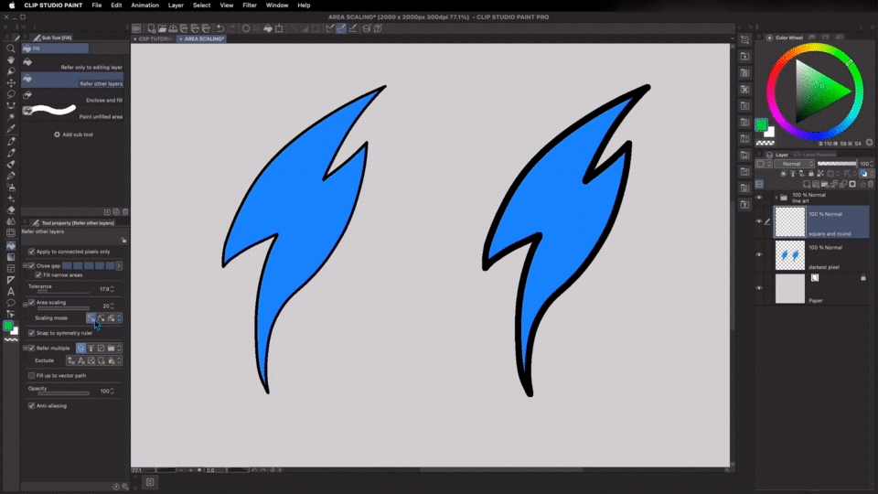The image size is (878, 494).
Task: Select the second Scaling mode icon
Action: coord(101,318)
